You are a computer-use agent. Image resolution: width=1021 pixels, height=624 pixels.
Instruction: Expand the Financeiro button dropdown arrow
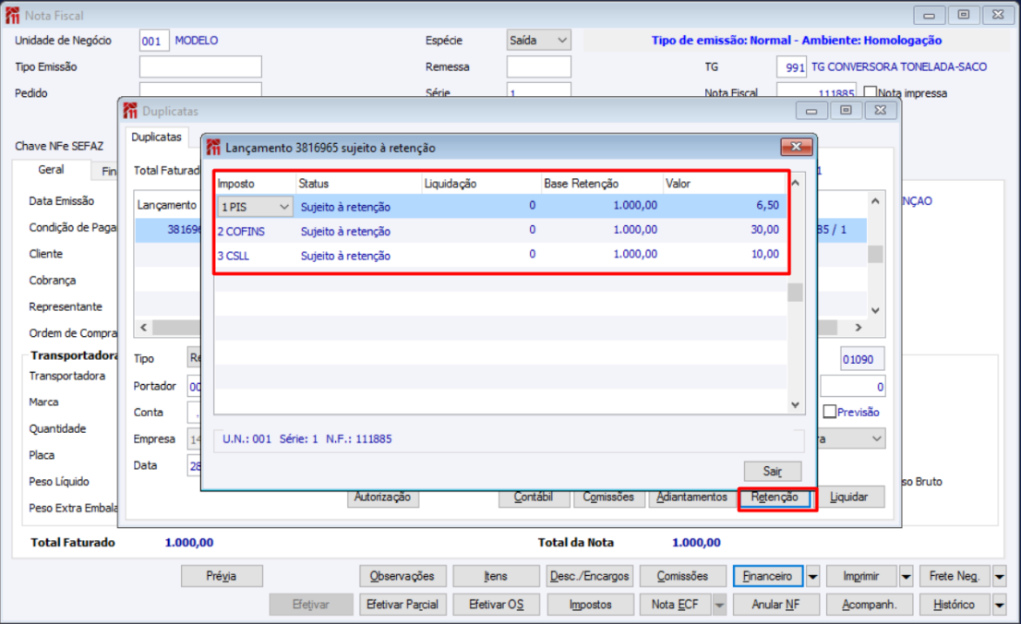tap(812, 576)
